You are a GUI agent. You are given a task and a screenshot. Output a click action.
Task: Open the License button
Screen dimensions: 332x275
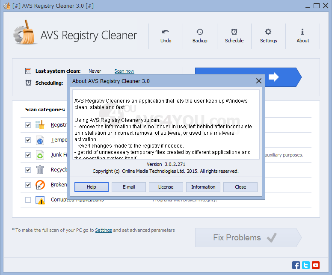tap(166, 187)
